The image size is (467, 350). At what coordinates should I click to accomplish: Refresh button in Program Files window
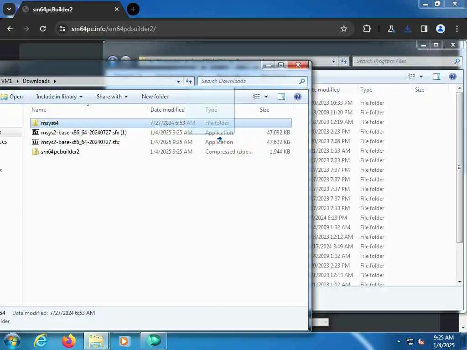(344, 62)
